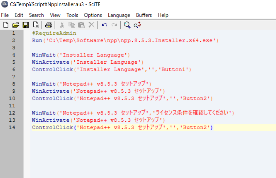Image resolution: width=276 pixels, height=178 pixels.
Task: Click line number 8 in the margin
Action: click(13, 84)
